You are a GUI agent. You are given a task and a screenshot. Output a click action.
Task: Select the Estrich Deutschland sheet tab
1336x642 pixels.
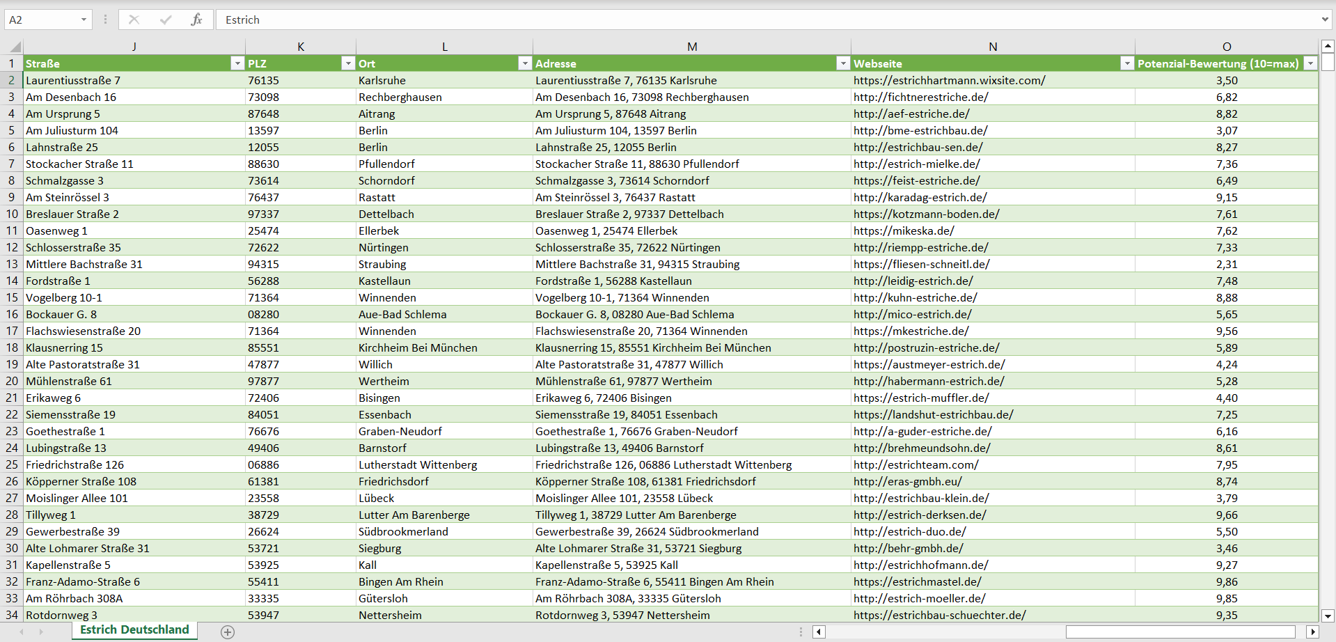[x=135, y=630]
